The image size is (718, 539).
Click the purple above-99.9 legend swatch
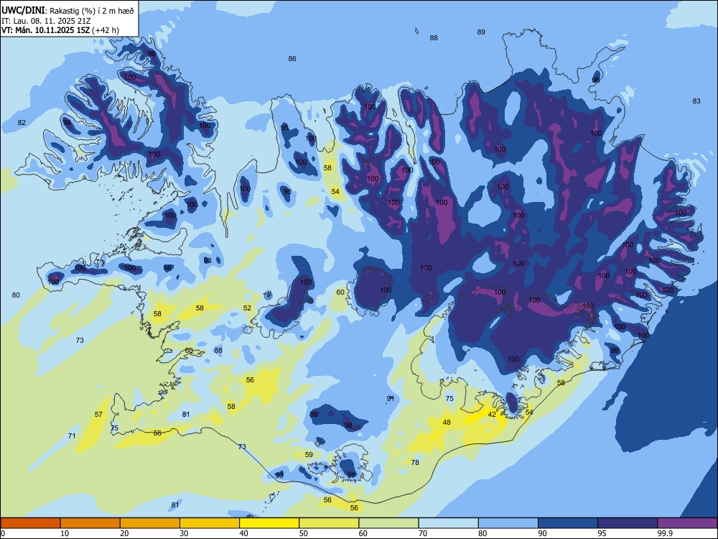click(687, 523)
